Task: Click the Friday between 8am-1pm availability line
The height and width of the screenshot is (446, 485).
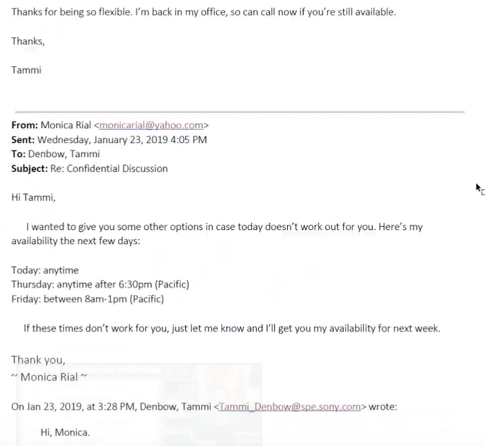Action: click(x=88, y=299)
